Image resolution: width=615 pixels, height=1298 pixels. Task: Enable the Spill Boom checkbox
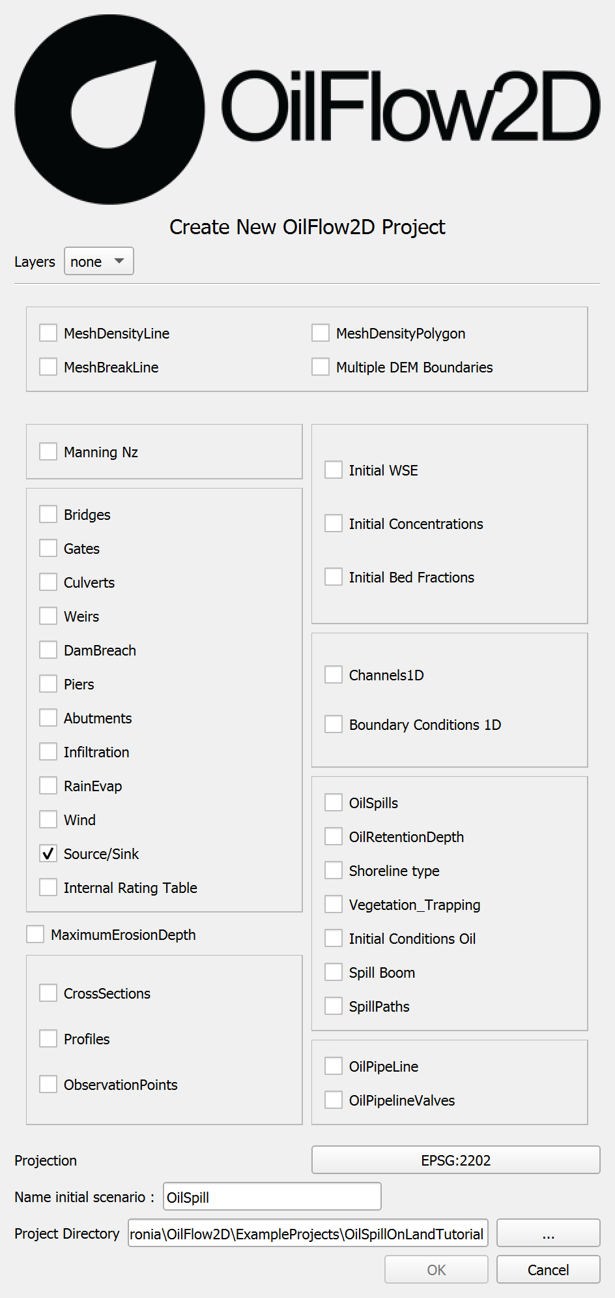pos(334,972)
